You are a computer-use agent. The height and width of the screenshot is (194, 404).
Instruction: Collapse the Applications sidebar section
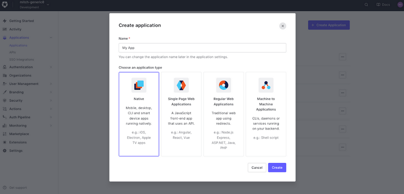coord(51,37)
